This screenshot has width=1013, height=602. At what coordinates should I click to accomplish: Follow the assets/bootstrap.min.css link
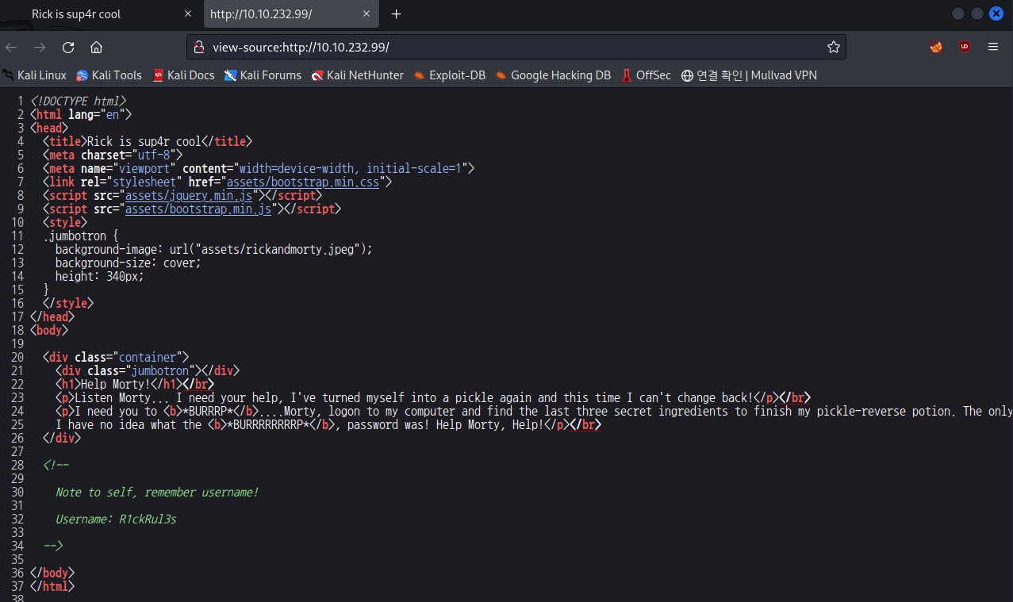[x=305, y=182]
